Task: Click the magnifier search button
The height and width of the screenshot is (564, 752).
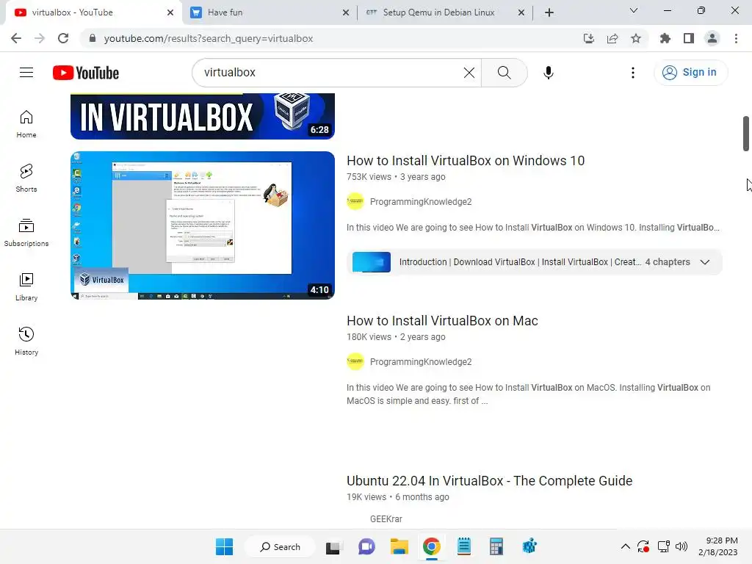Action: (x=504, y=73)
